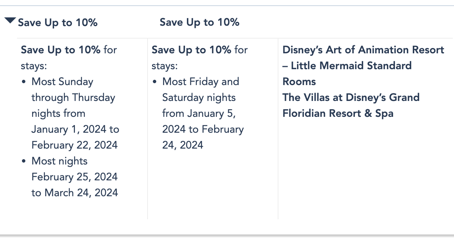Click the Floridian Resort & Spa line
Viewport: 454px width, 245px height.
tap(338, 113)
